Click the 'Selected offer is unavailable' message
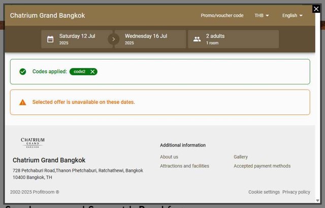Image resolution: width=325 pixels, height=208 pixels. pyautogui.click(x=83, y=102)
